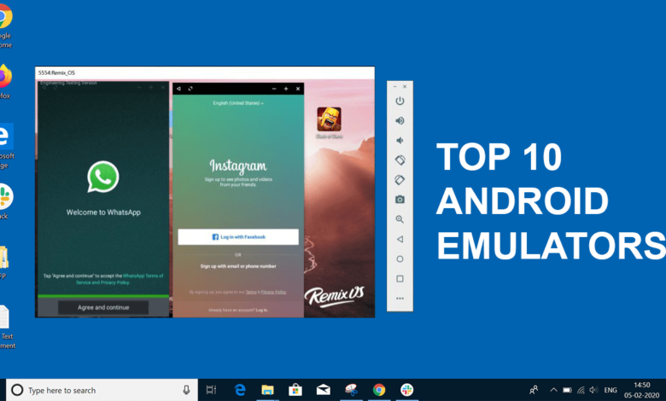Screen dimensions: 666x401
Task: Click ENG language indicator in taskbar
Action: [x=610, y=390]
